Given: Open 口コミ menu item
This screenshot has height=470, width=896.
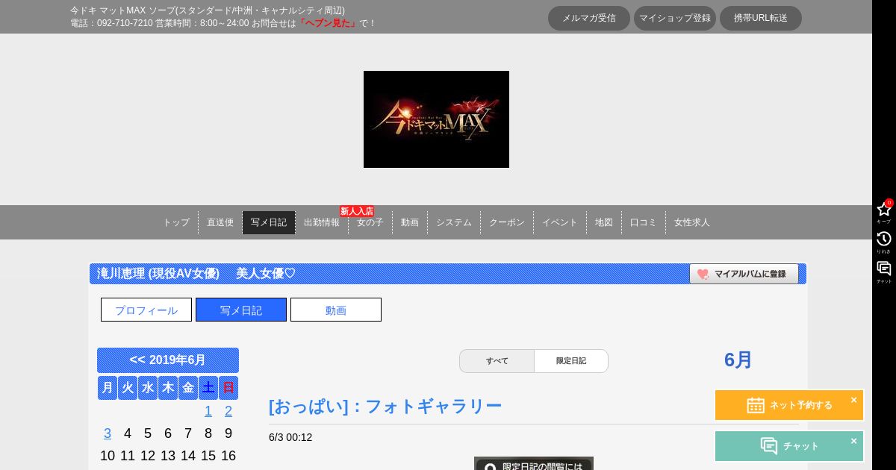Looking at the screenshot, I should 643,222.
